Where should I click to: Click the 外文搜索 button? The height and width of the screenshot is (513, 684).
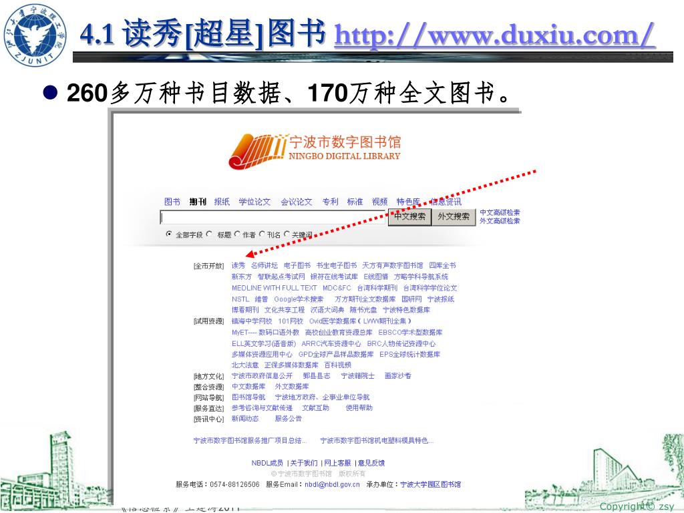click(454, 216)
